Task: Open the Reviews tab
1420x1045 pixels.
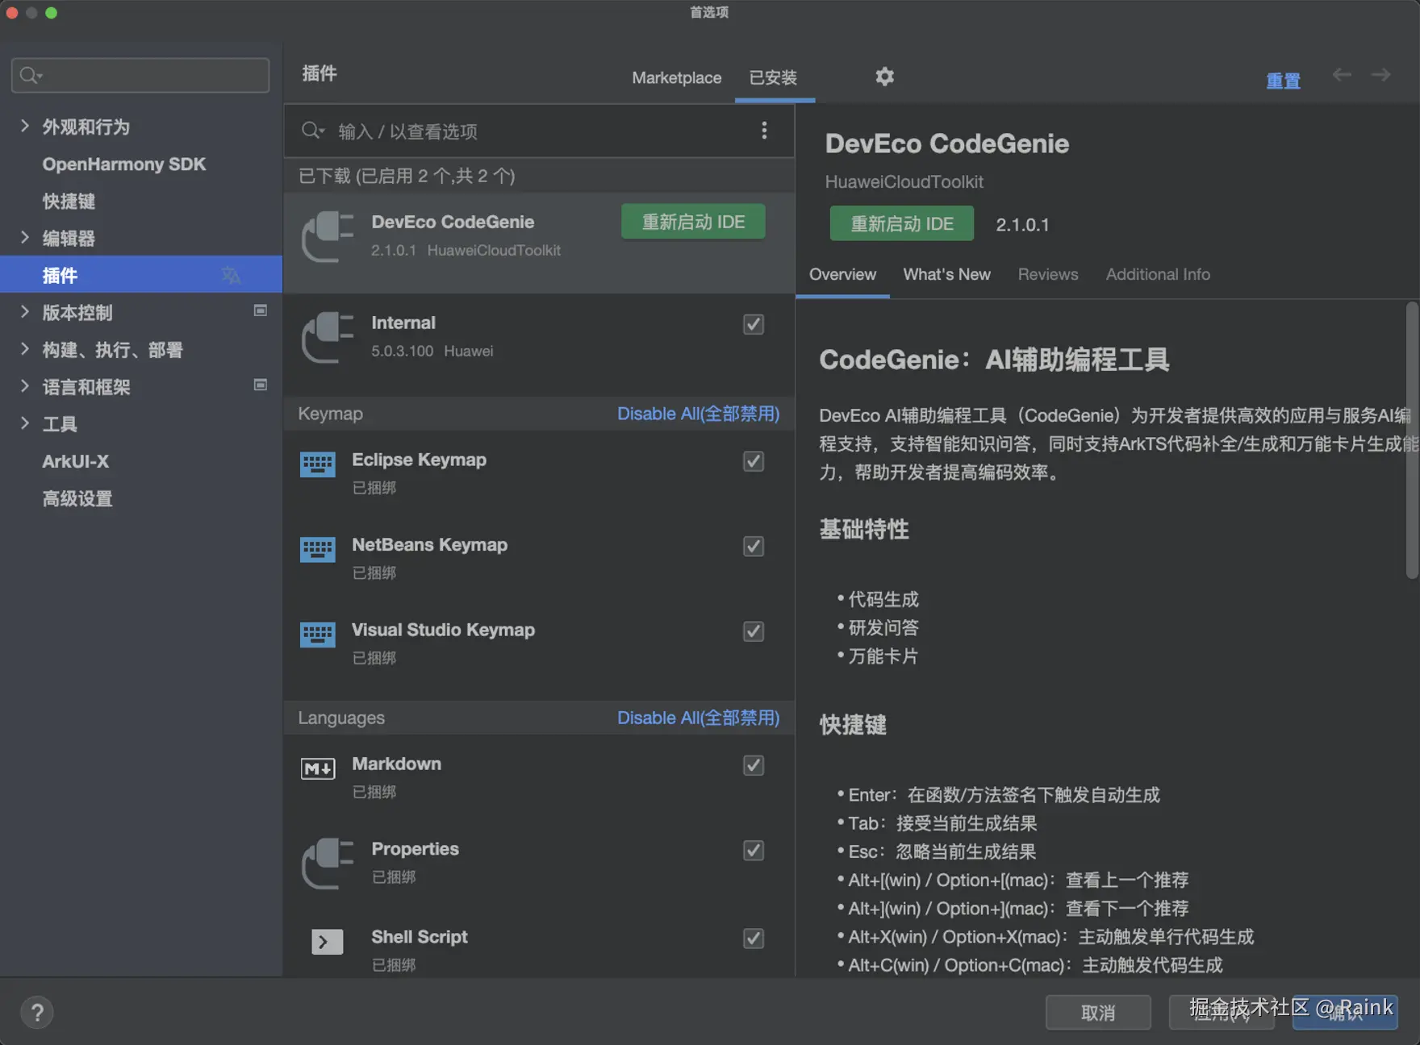Action: click(x=1048, y=274)
